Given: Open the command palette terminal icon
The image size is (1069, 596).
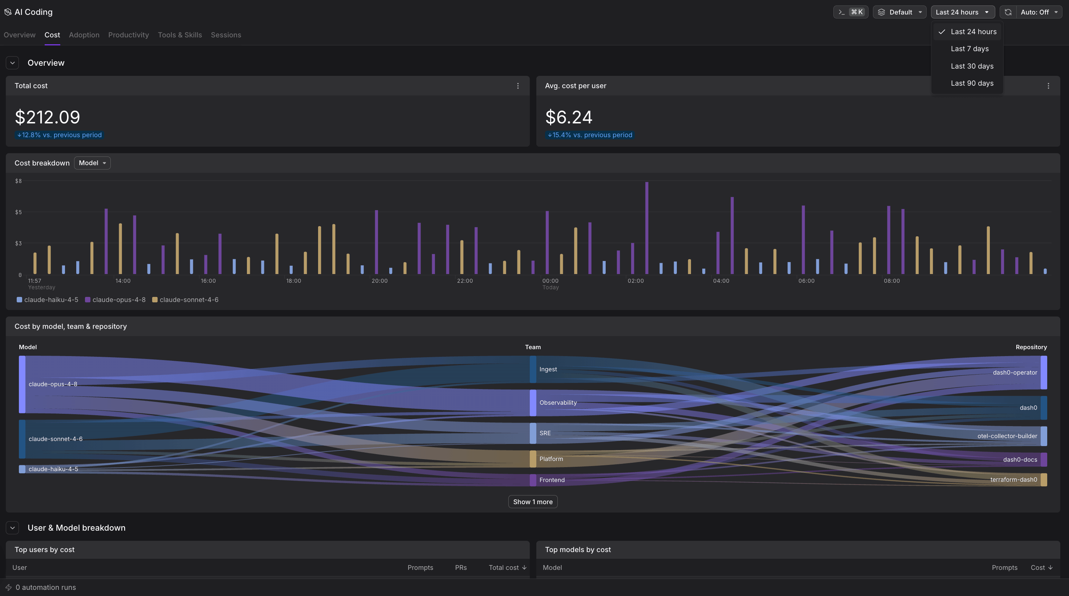Looking at the screenshot, I should coord(842,12).
